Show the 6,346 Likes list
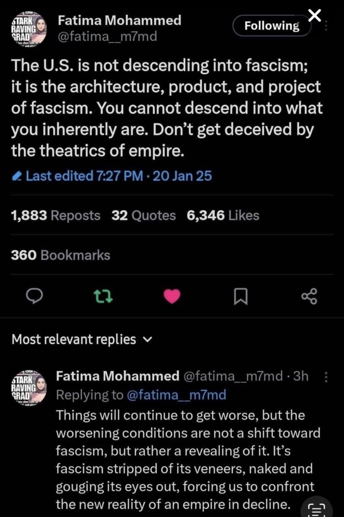Image resolution: width=344 pixels, height=517 pixels. click(223, 216)
